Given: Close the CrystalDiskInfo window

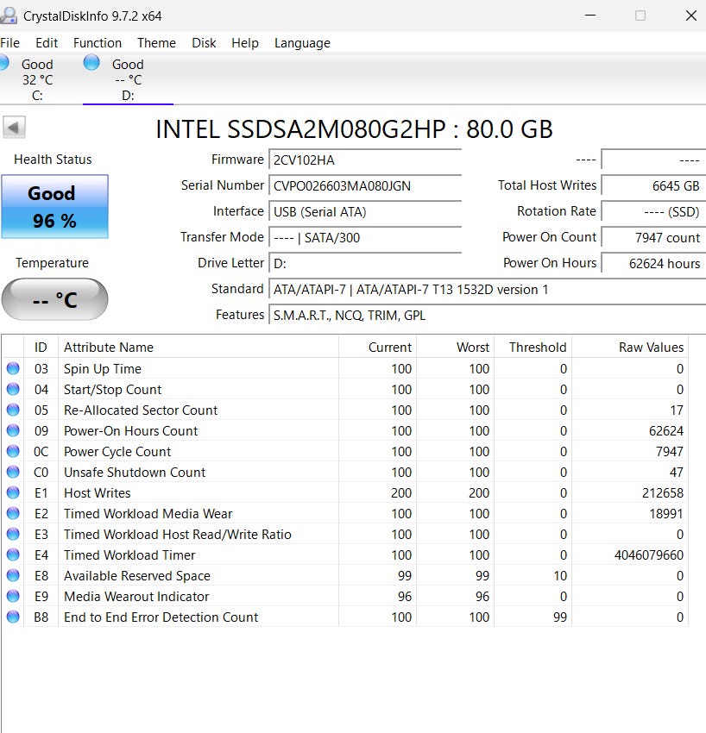Looking at the screenshot, I should coord(691,16).
